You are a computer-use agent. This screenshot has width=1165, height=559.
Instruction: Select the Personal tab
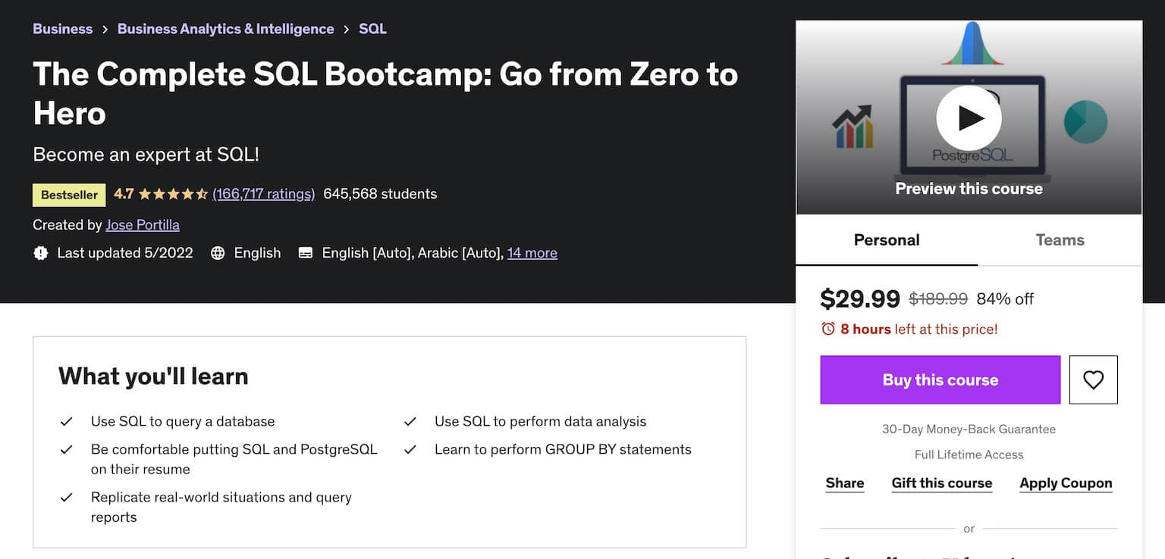(887, 240)
